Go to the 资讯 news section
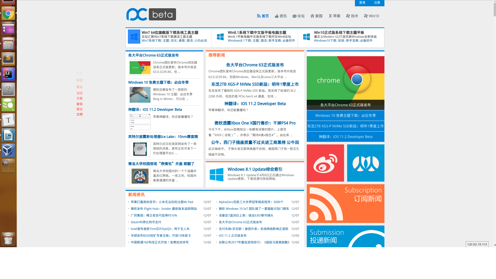The height and width of the screenshot is (279, 496). pyautogui.click(x=281, y=16)
